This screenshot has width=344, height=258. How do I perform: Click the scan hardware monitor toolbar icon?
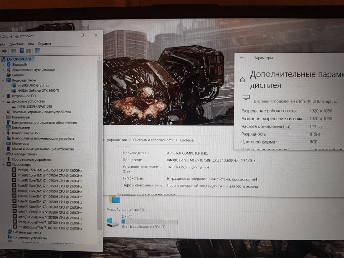[37, 51]
